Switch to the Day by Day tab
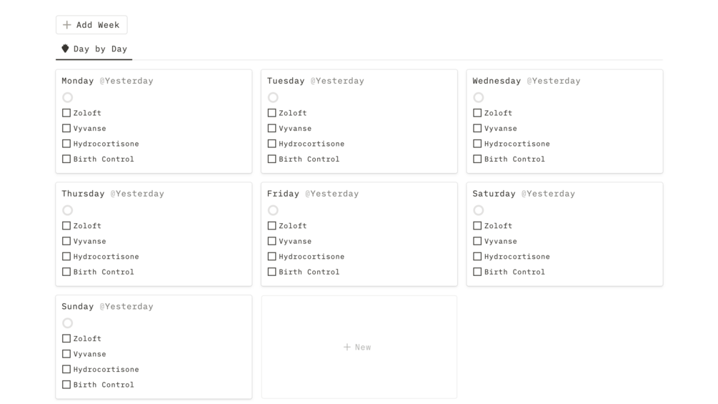The image size is (718, 404). pyautogui.click(x=94, y=49)
